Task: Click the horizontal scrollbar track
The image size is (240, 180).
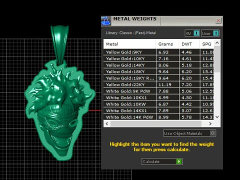Action: 156,123
